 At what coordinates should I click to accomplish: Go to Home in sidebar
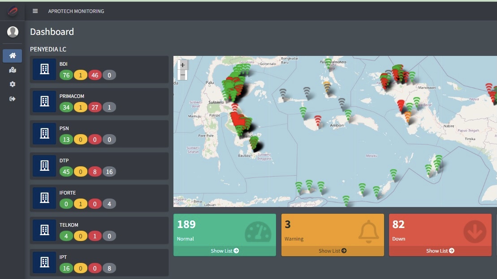(13, 56)
